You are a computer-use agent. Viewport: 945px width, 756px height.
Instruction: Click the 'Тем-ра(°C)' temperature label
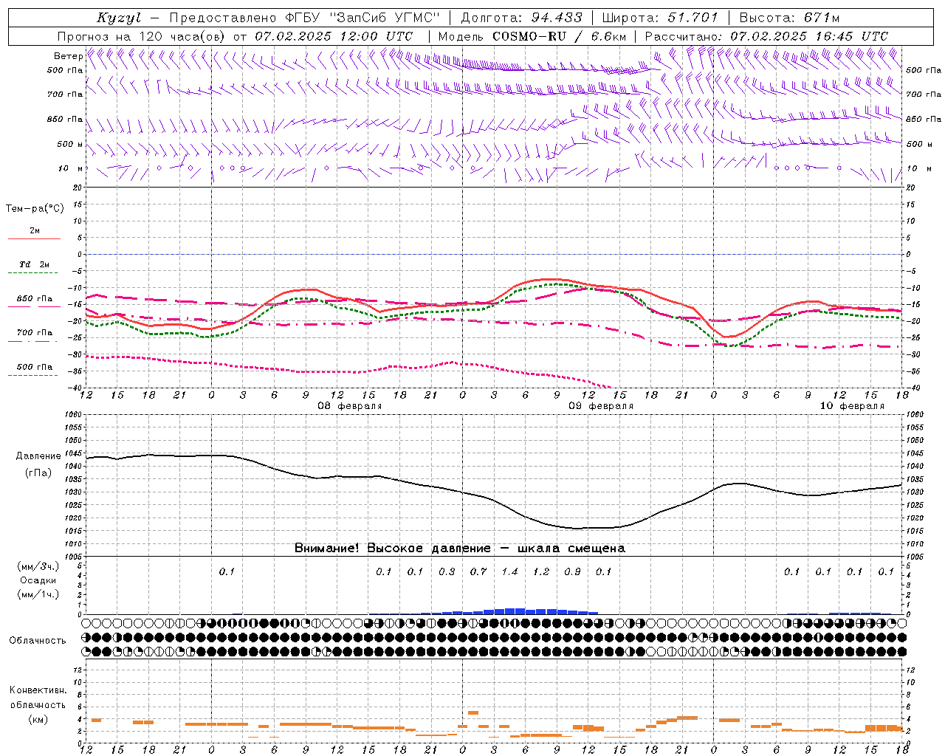tap(35, 209)
